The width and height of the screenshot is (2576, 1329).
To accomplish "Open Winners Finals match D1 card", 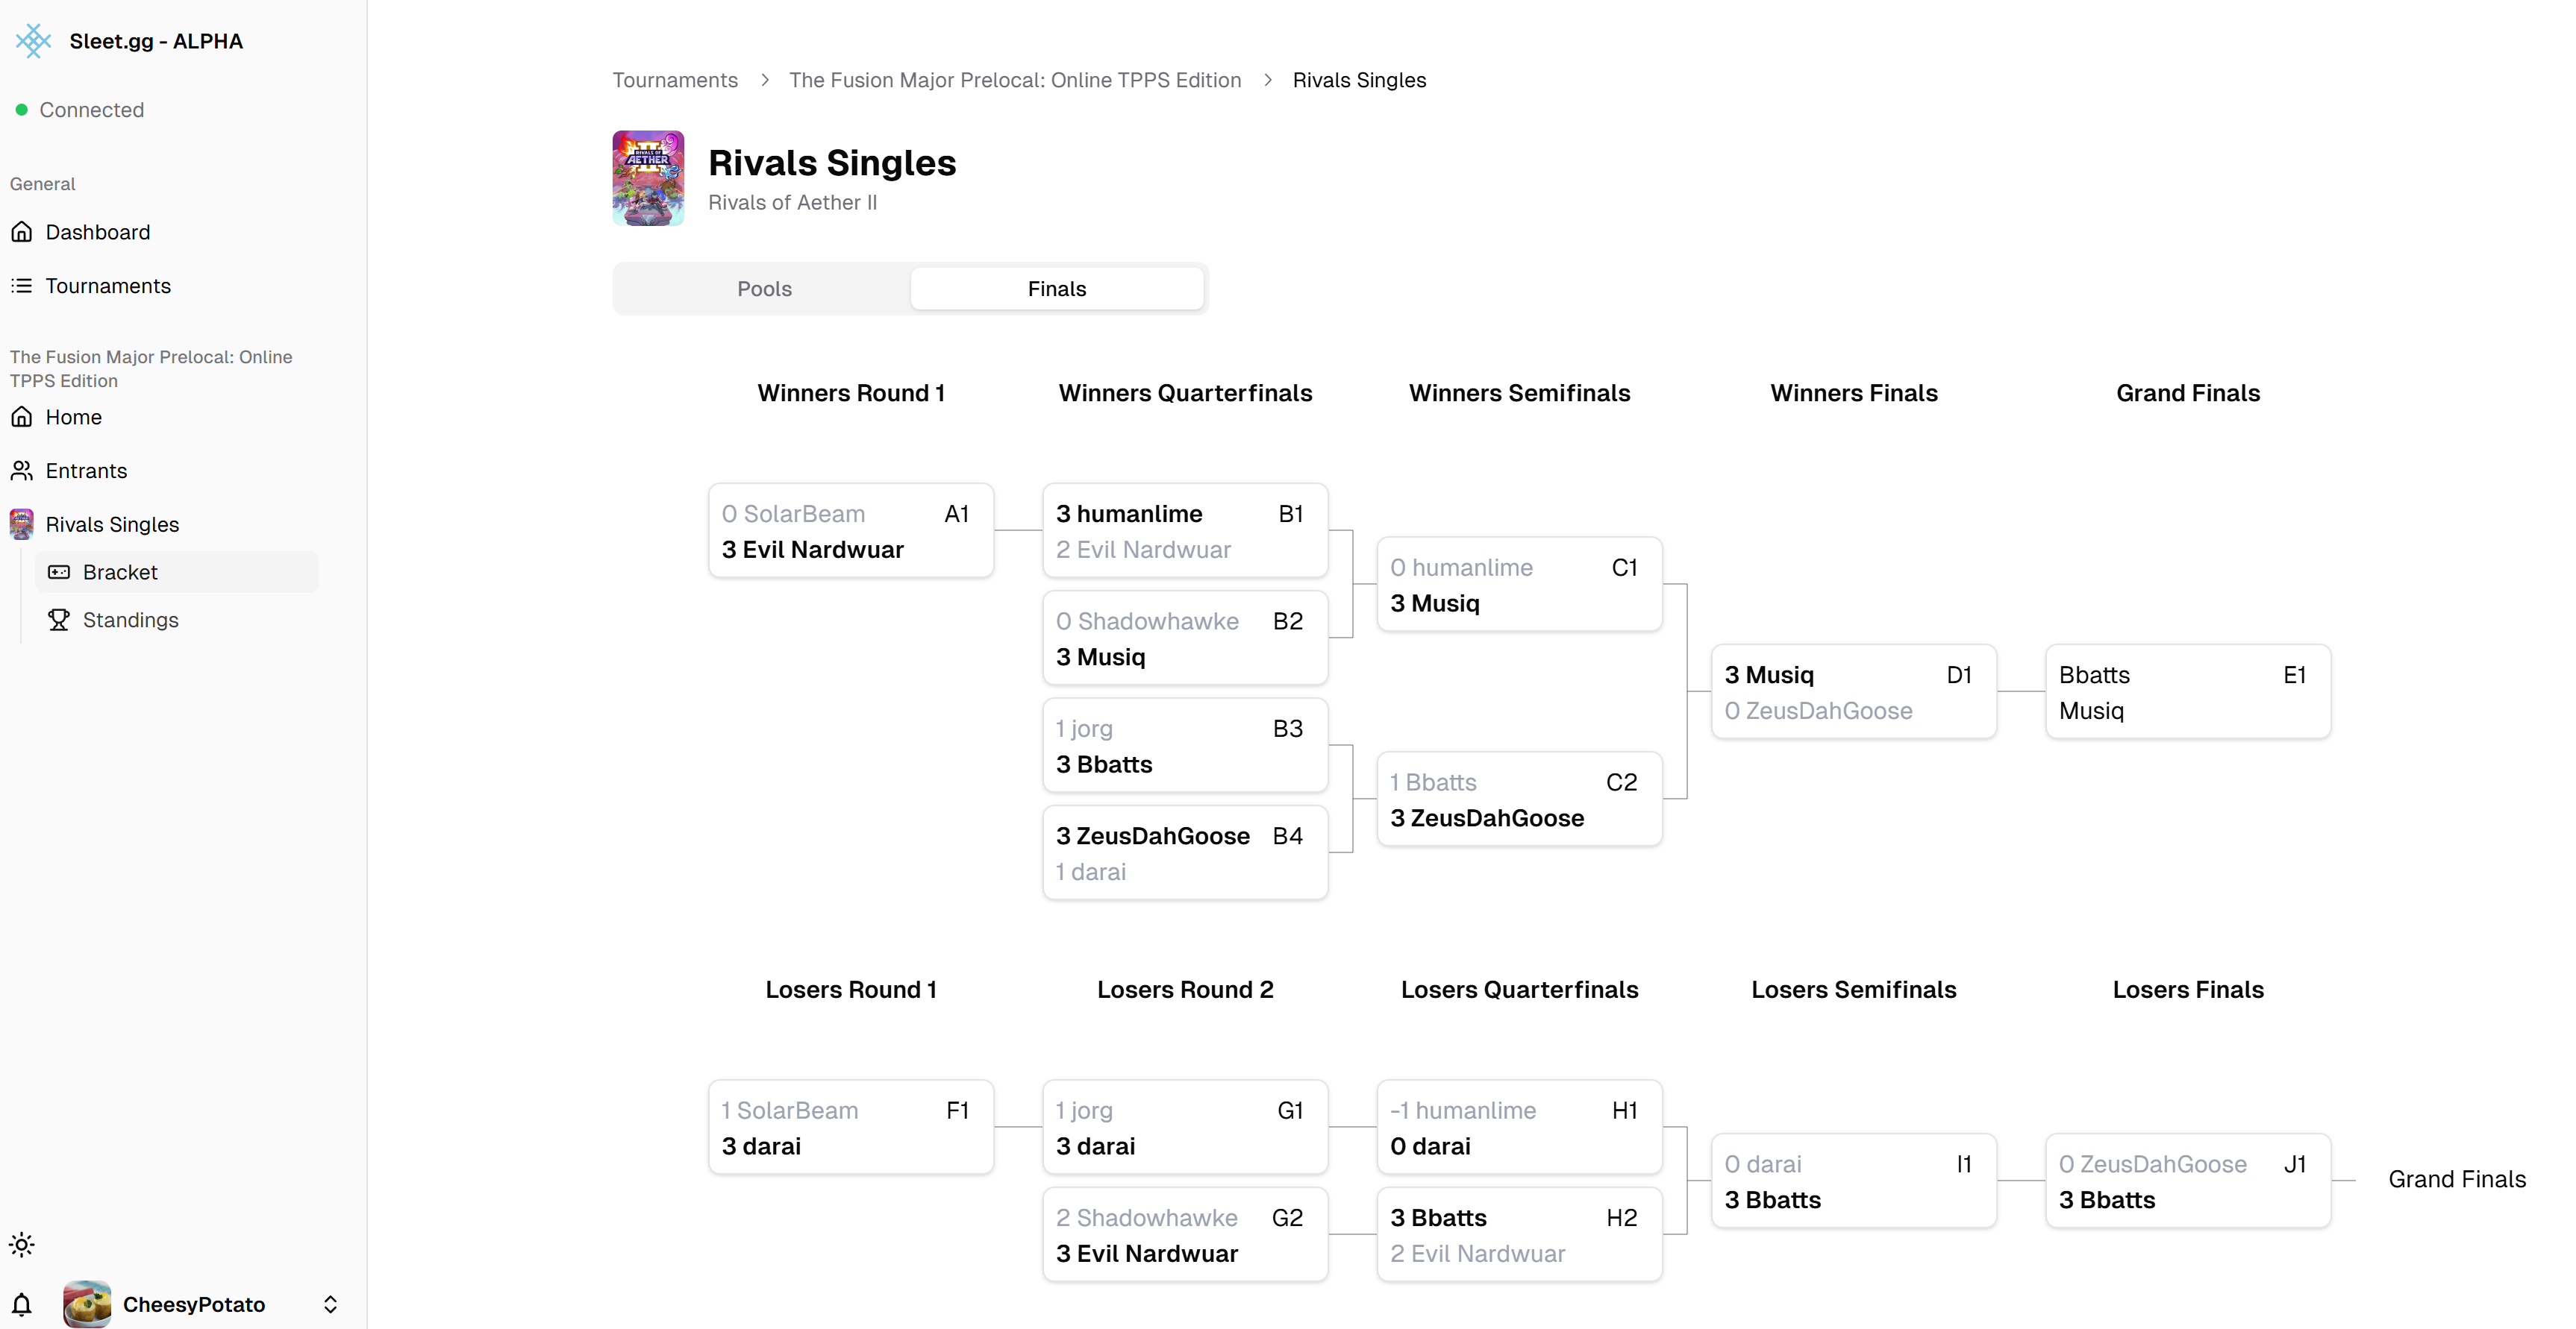I will coord(1854,691).
